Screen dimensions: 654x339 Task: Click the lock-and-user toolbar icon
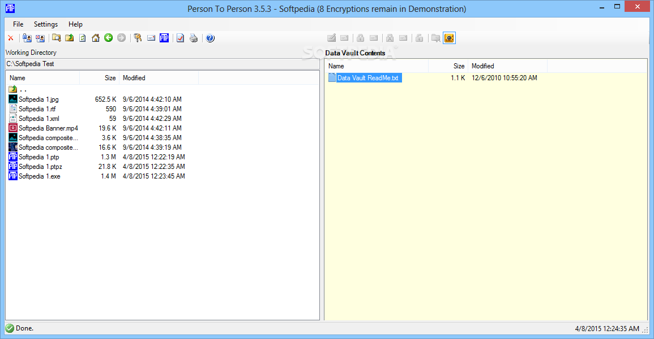[27, 38]
